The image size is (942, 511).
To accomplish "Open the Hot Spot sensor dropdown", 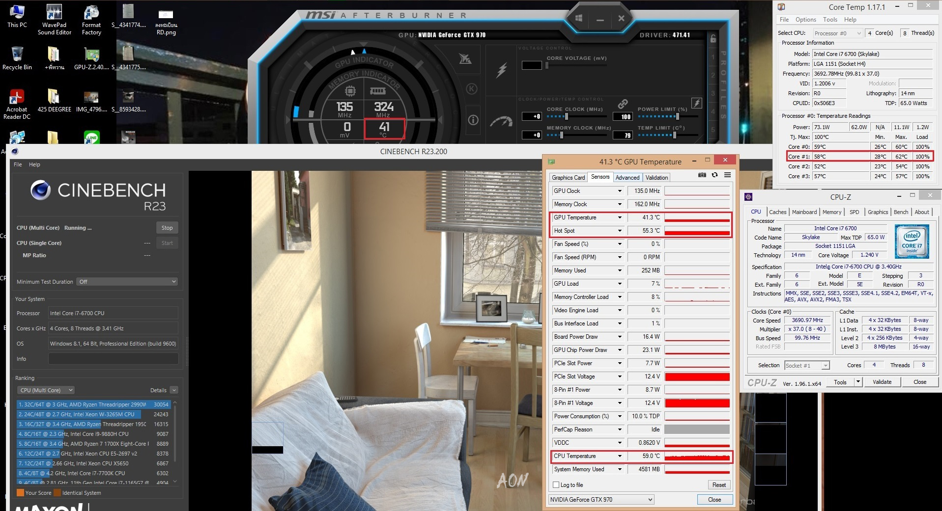I will (620, 231).
